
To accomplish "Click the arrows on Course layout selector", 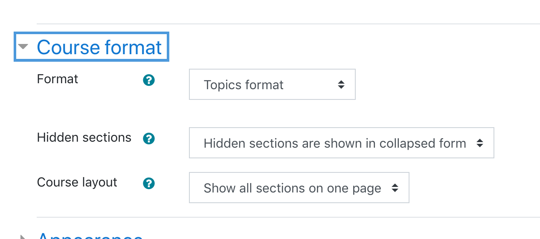I will [395, 188].
